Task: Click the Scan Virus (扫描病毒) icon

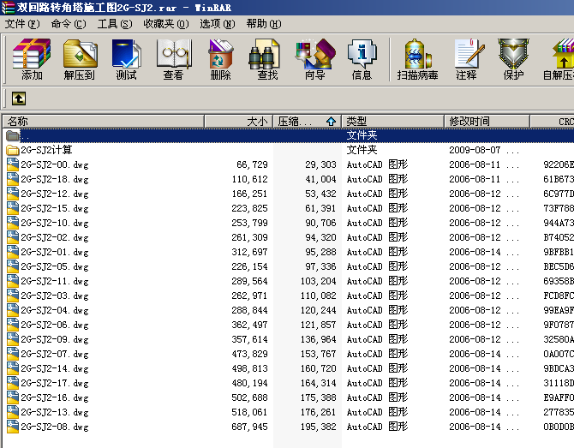Action: pyautogui.click(x=418, y=54)
